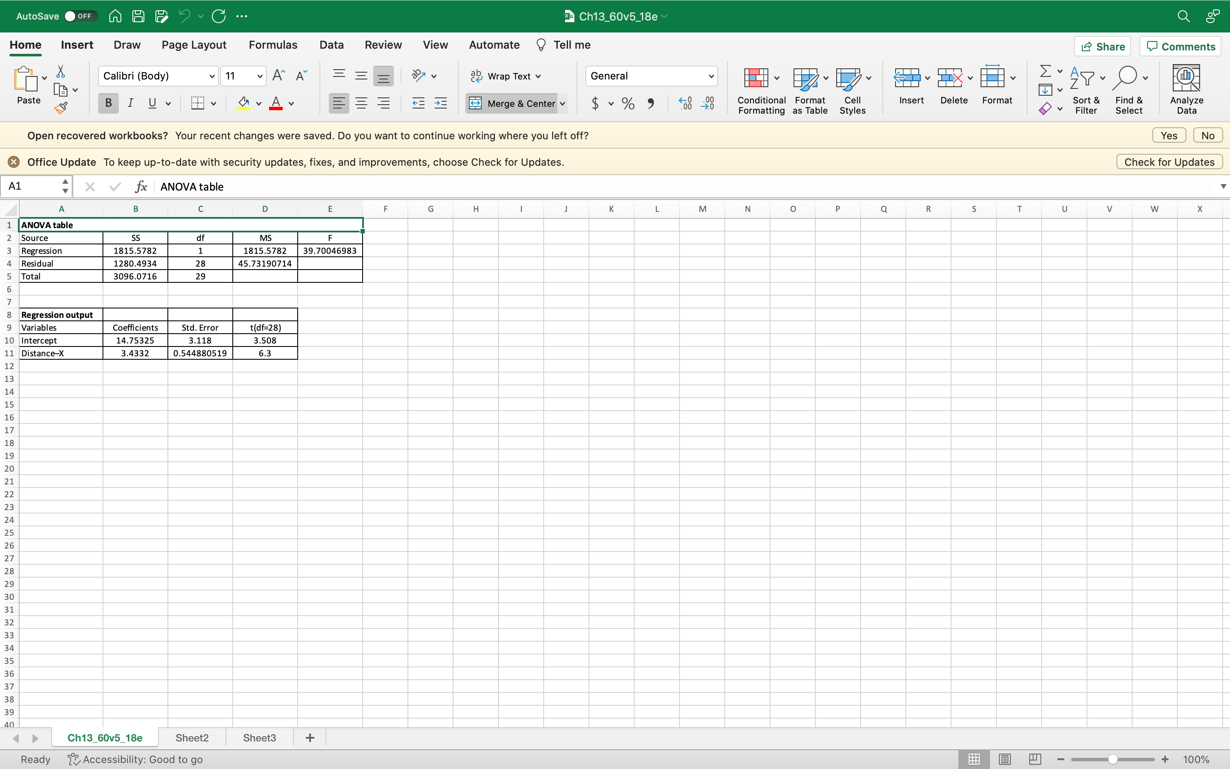The image size is (1230, 769).
Task: Open the Analyze Data tool
Action: (1186, 89)
